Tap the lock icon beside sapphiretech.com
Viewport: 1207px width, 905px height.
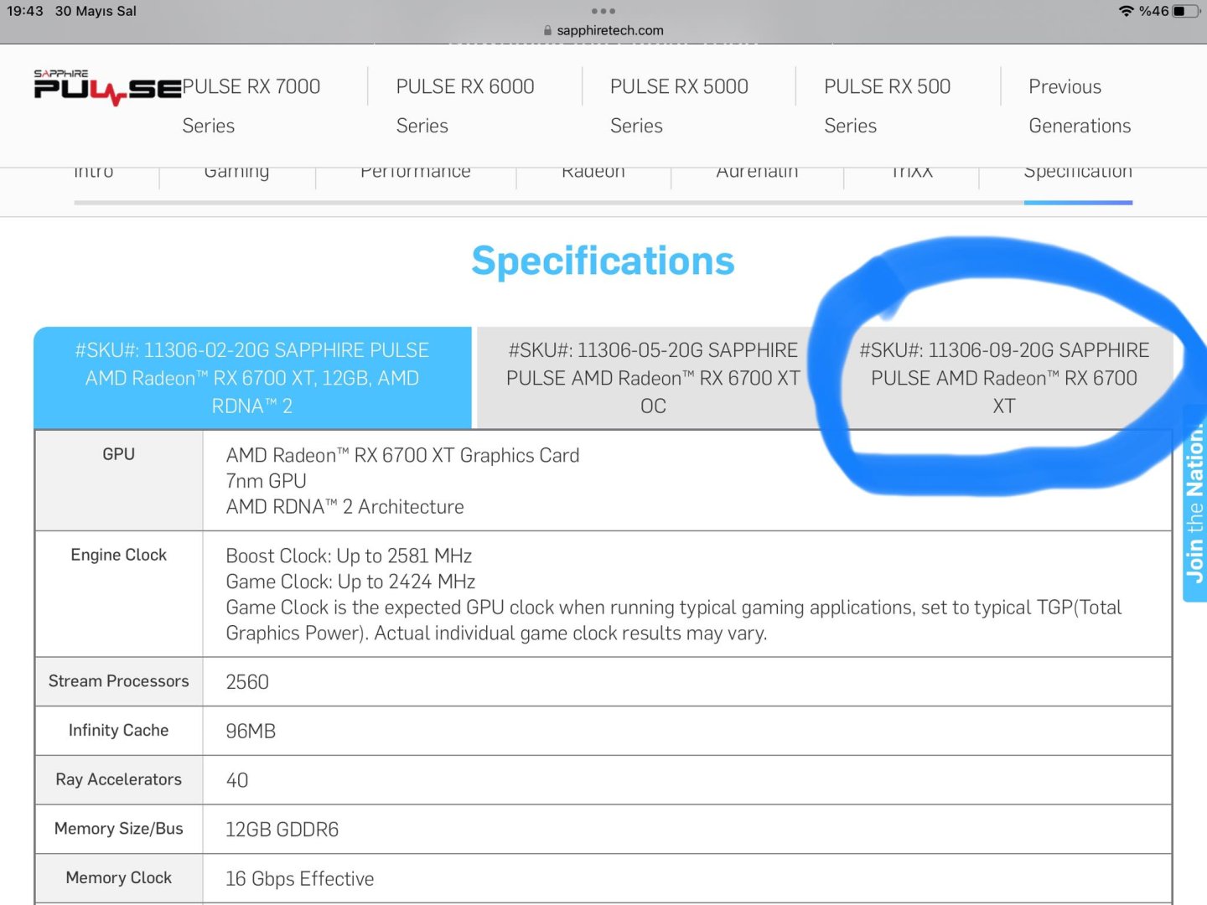coord(548,31)
